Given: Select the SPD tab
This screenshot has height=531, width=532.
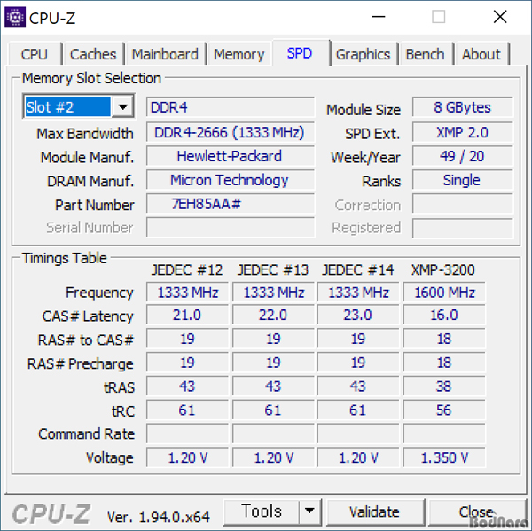Looking at the screenshot, I should 300,53.
